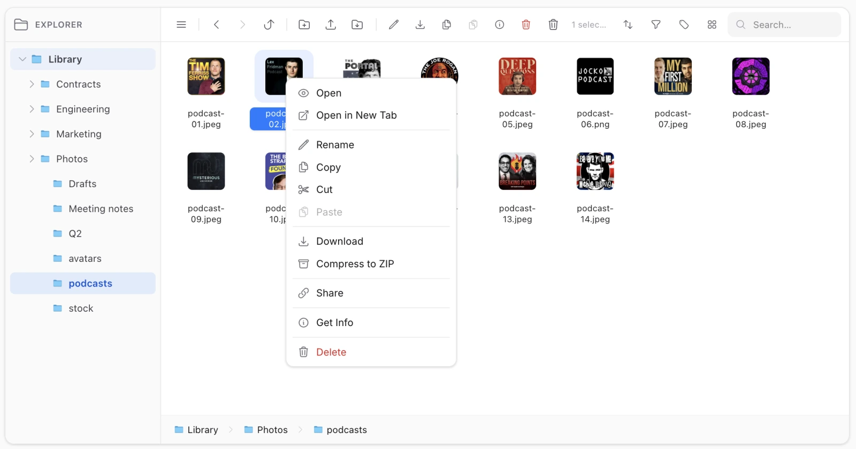The height and width of the screenshot is (449, 856).
Task: Select the Drafts folder in sidebar
Action: [83, 184]
